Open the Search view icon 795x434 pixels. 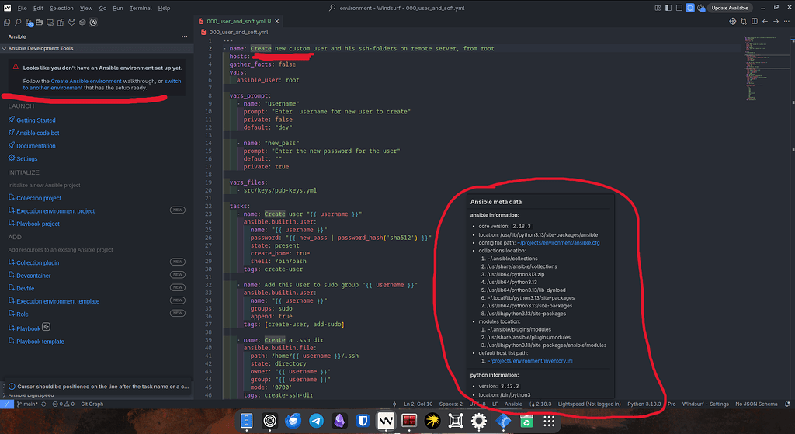18,23
